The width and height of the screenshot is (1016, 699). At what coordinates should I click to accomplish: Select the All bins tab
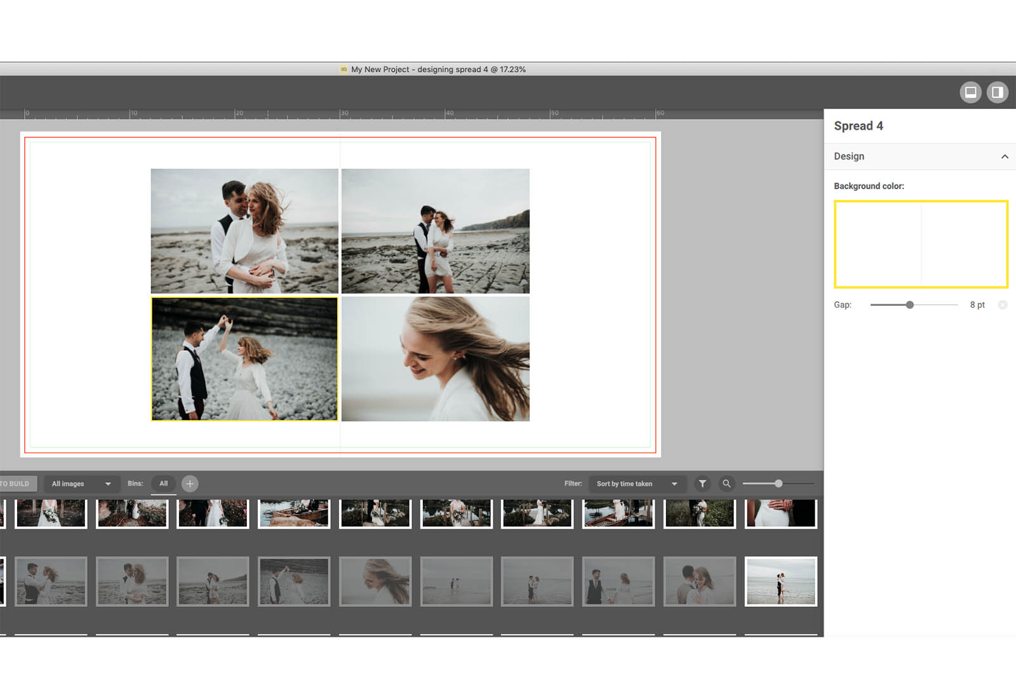point(163,484)
